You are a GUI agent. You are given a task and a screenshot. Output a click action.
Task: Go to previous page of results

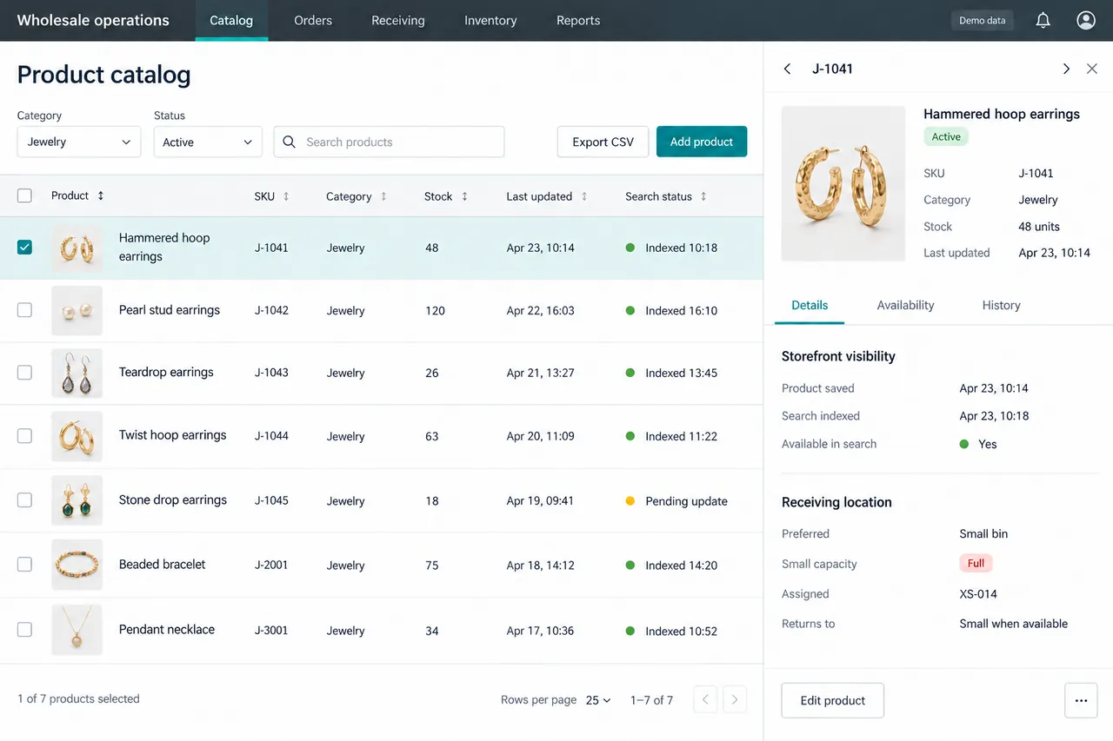[705, 699]
